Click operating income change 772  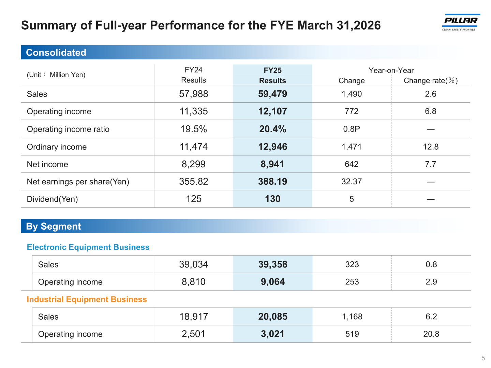[352, 111]
